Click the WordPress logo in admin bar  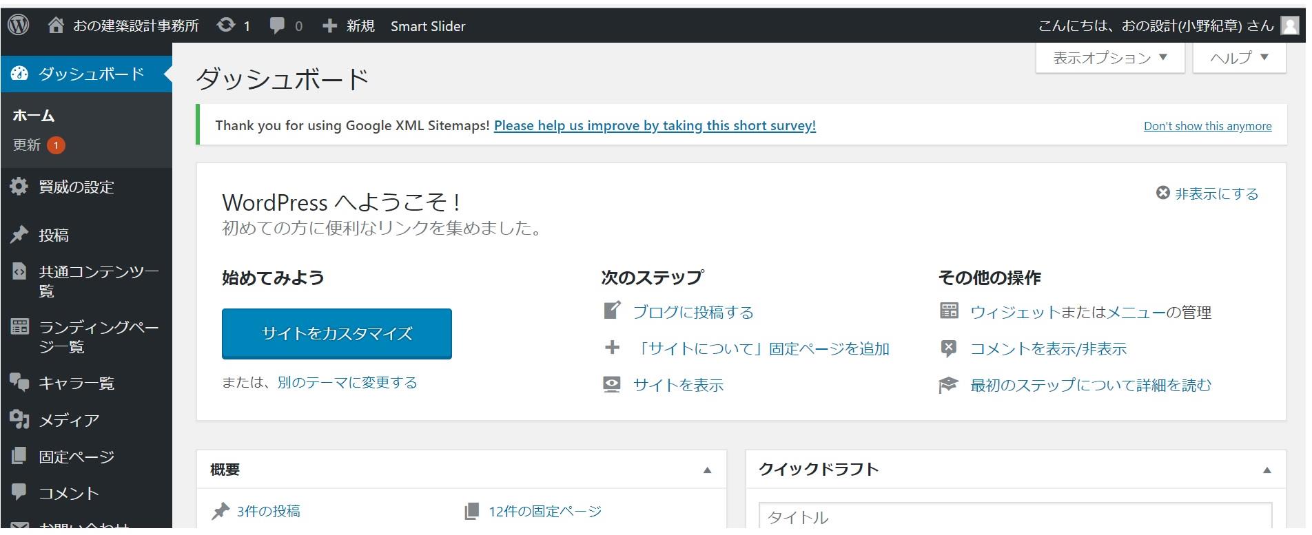point(19,25)
